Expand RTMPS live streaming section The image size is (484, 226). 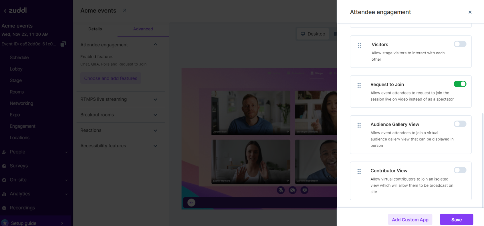coord(155,100)
